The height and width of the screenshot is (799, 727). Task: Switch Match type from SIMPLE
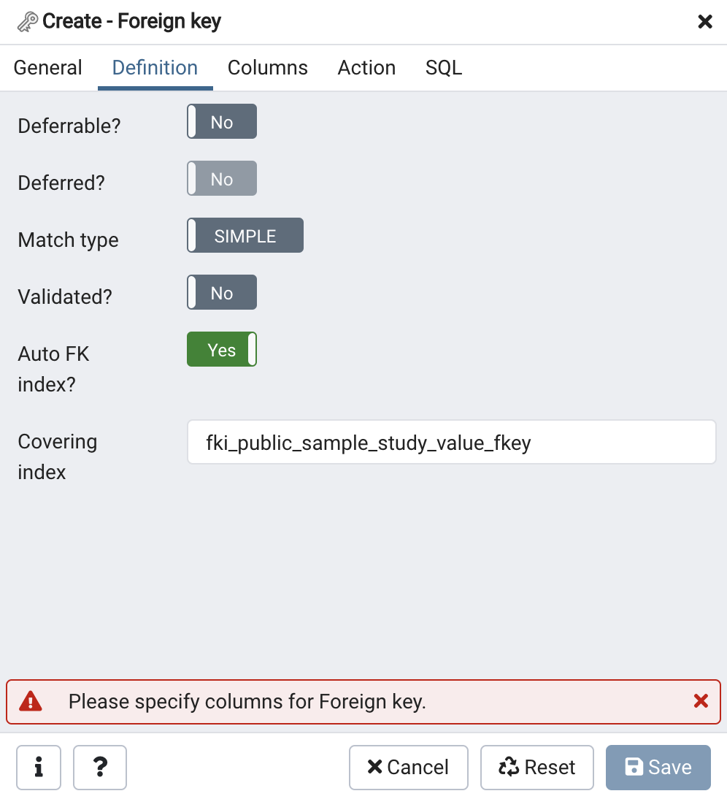[245, 236]
